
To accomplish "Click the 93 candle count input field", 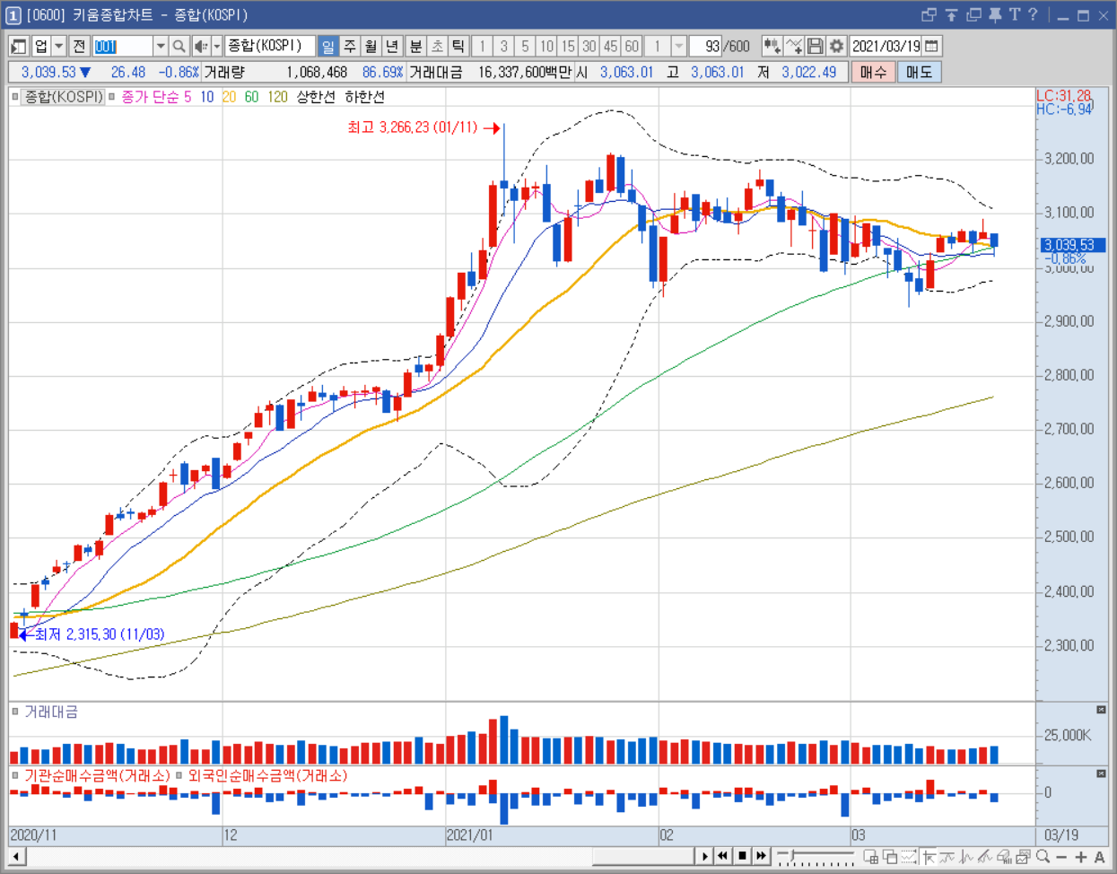I will coord(706,46).
